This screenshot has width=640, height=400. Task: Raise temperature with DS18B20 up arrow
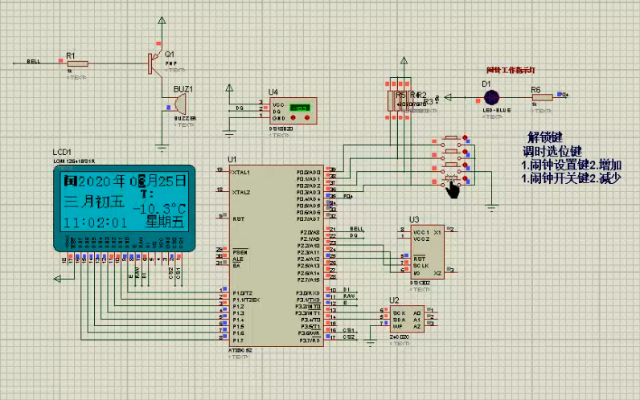pyautogui.click(x=307, y=117)
